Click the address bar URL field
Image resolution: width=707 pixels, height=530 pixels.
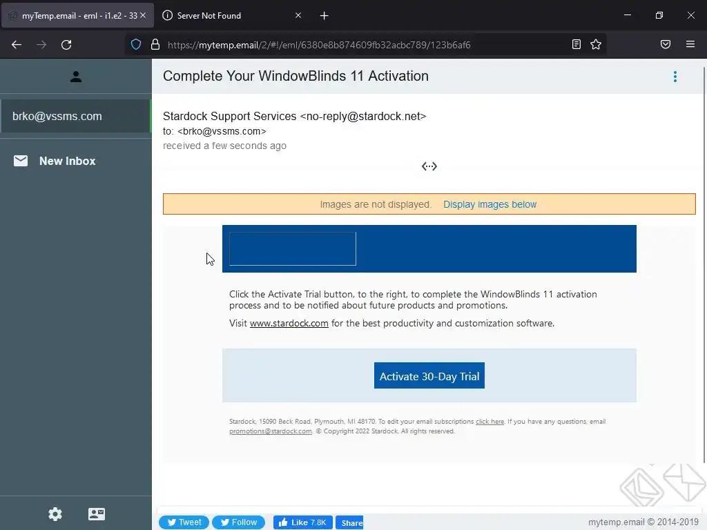(x=365, y=45)
